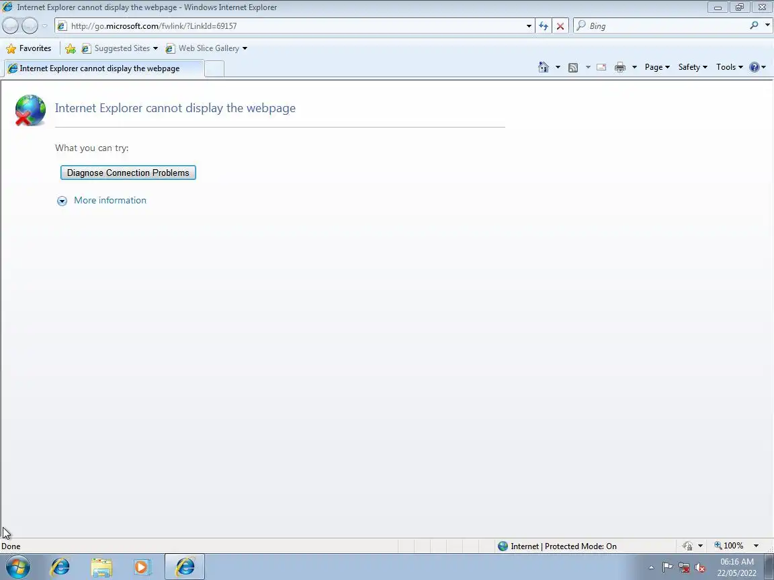Click the Add to Favorites Bar icon

[x=70, y=48]
